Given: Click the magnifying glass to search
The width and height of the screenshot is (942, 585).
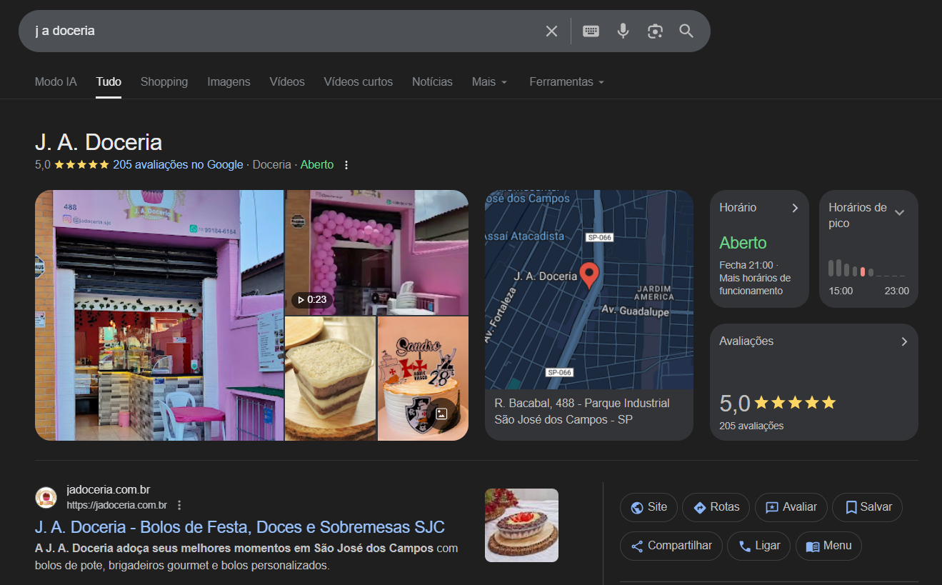Looking at the screenshot, I should click(686, 31).
